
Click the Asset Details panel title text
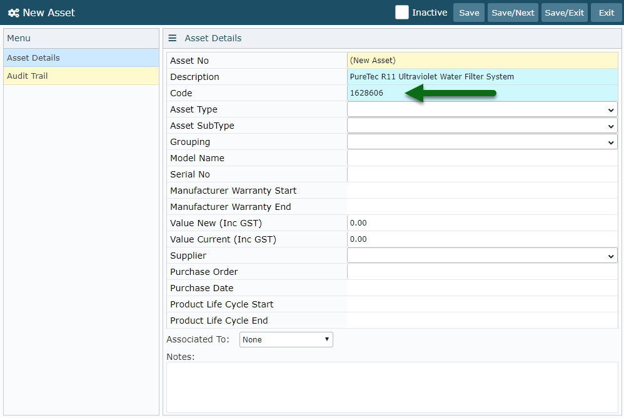pos(213,38)
